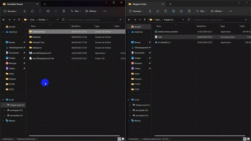Open the Trier dropdown in Keygen et tuto window
Screen dimensions: 251x141
click(201, 11)
